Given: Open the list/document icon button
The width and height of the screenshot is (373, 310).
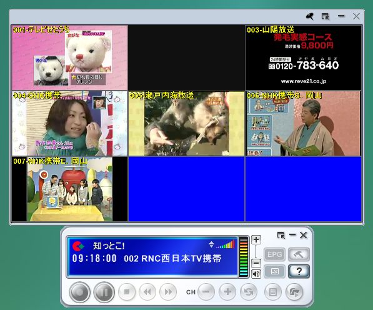Looking at the screenshot, I should [x=273, y=292].
